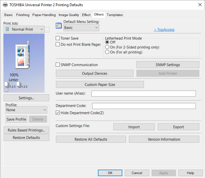Follow the TopAccess link

pos(164,30)
